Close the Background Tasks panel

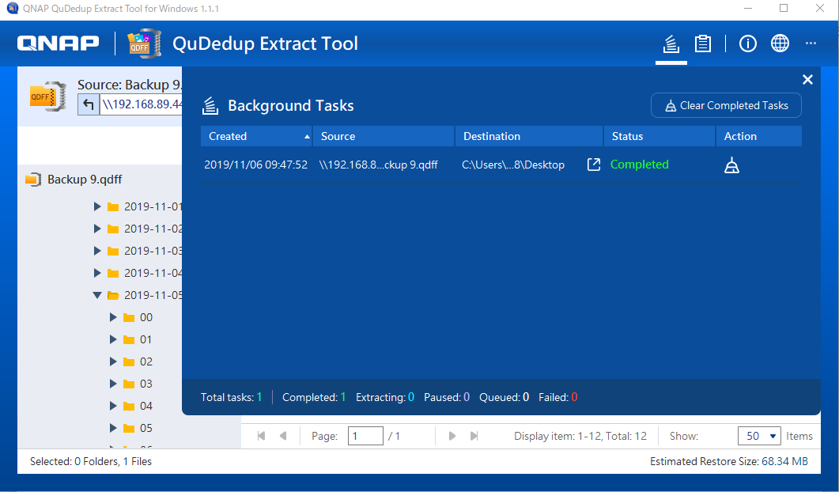(807, 80)
